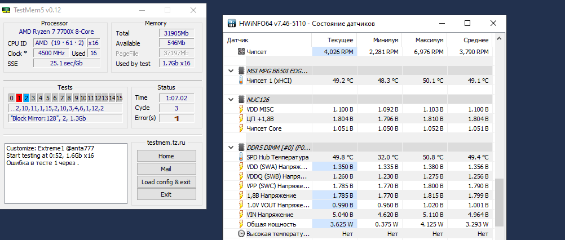Minimize the HWiNFO64 window
Screen dimensions: 565x240
pyautogui.click(x=442, y=24)
